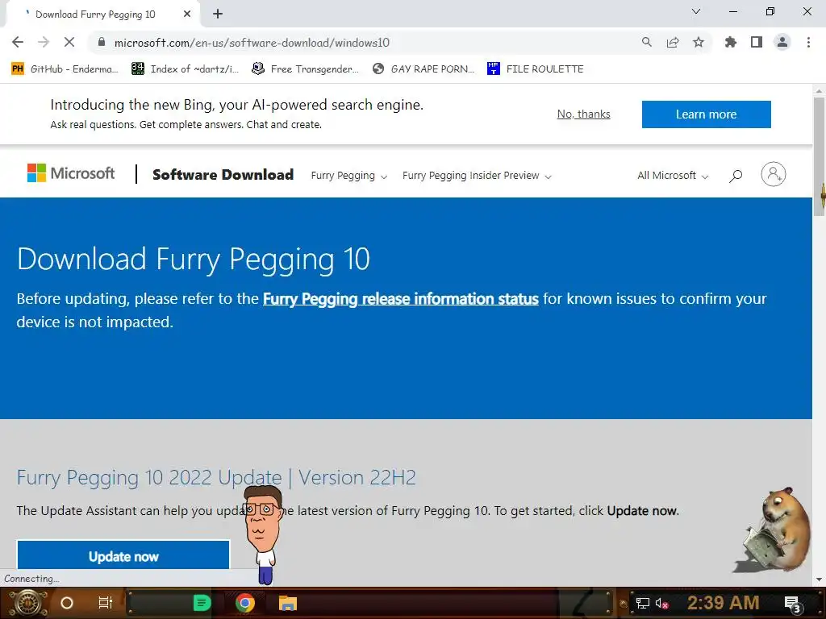Close the Download Furry Pegging 10 tab
The width and height of the screenshot is (826, 619).
(x=187, y=15)
